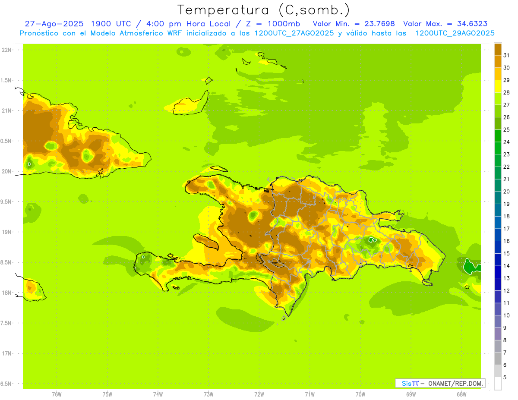
Task: Click the dark brown swatch atop the color scale
Action: [498, 49]
